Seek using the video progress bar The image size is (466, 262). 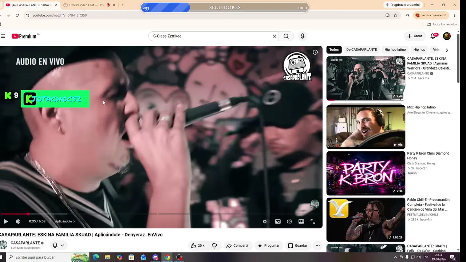(x=161, y=214)
